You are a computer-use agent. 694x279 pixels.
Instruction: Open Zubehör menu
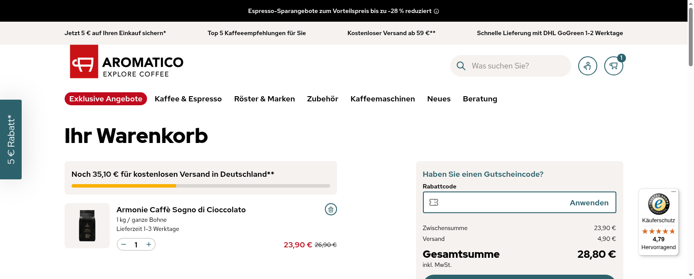click(323, 99)
